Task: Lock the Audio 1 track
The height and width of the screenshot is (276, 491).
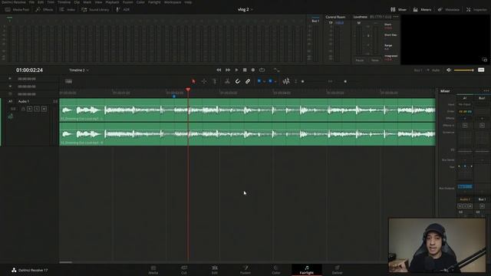Action: click(23, 109)
